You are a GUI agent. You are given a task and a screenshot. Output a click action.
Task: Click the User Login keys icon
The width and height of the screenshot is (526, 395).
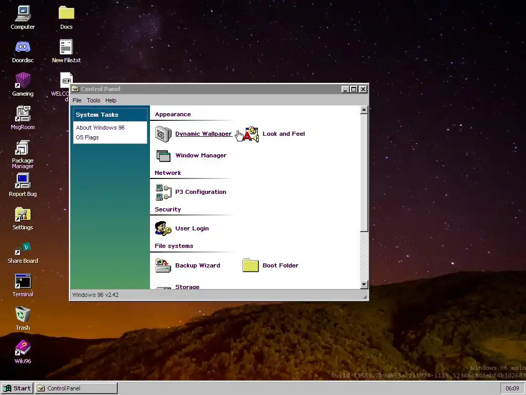163,228
